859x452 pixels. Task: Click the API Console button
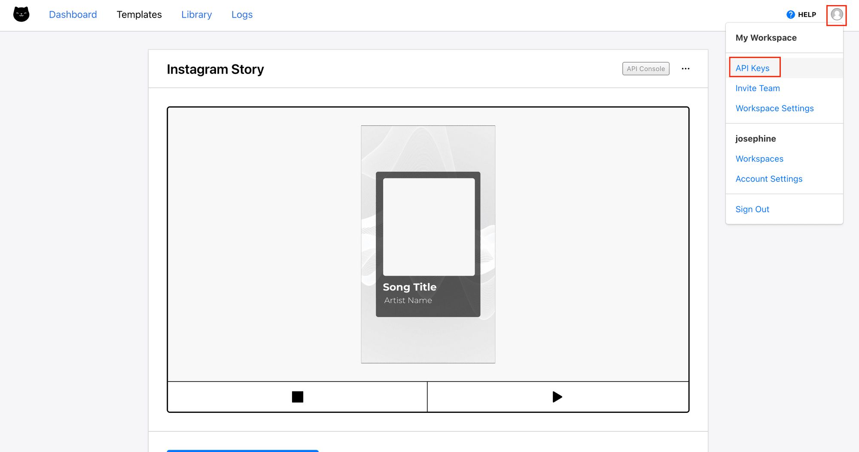tap(646, 68)
